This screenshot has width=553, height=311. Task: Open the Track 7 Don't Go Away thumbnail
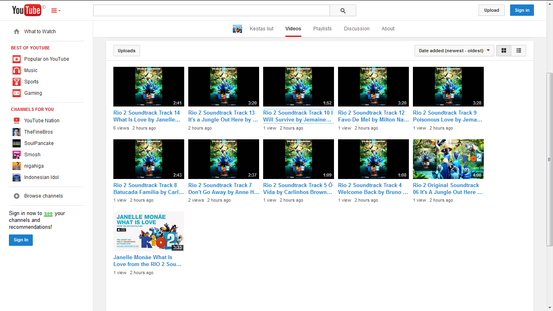point(223,159)
